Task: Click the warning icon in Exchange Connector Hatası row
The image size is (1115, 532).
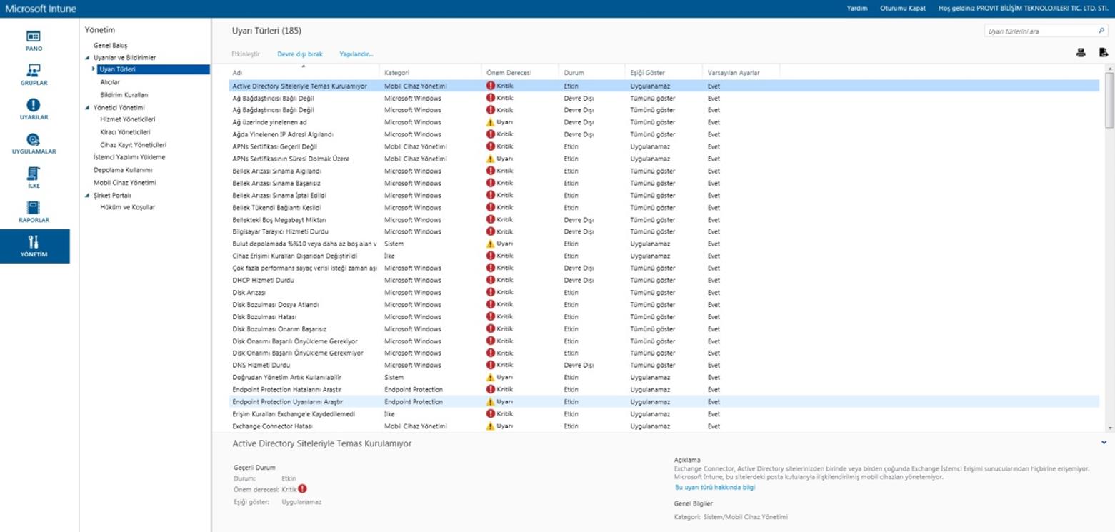Action: (491, 426)
